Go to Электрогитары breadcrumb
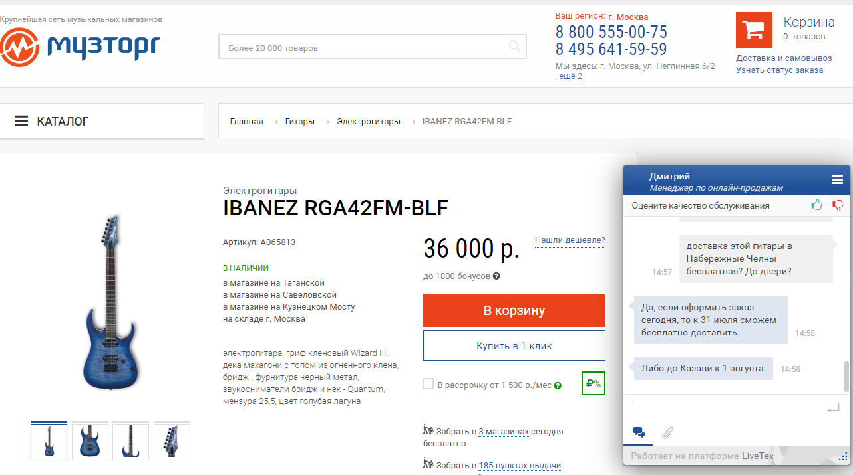Screen dimensions: 853x475 [369, 122]
